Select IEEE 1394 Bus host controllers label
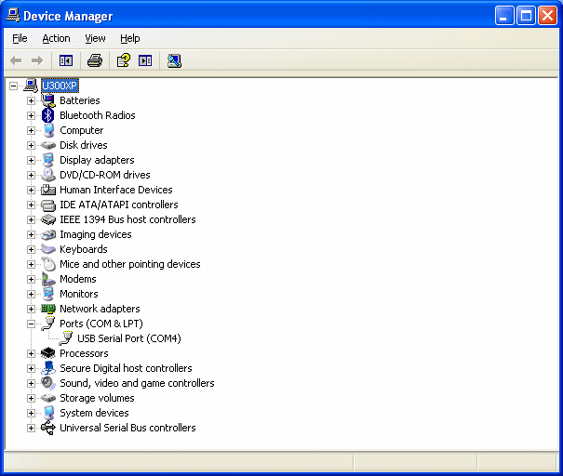 pyautogui.click(x=127, y=219)
